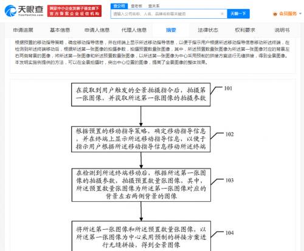Switch to 申请人信息 tab

pyautogui.click(x=97, y=30)
